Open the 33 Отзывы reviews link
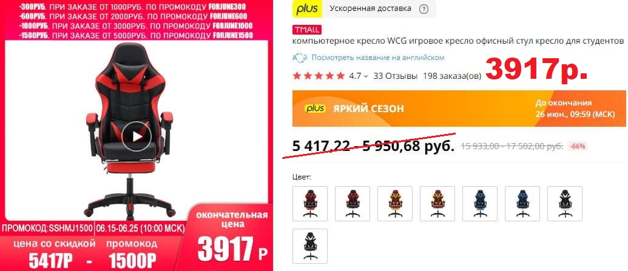 click(395, 76)
